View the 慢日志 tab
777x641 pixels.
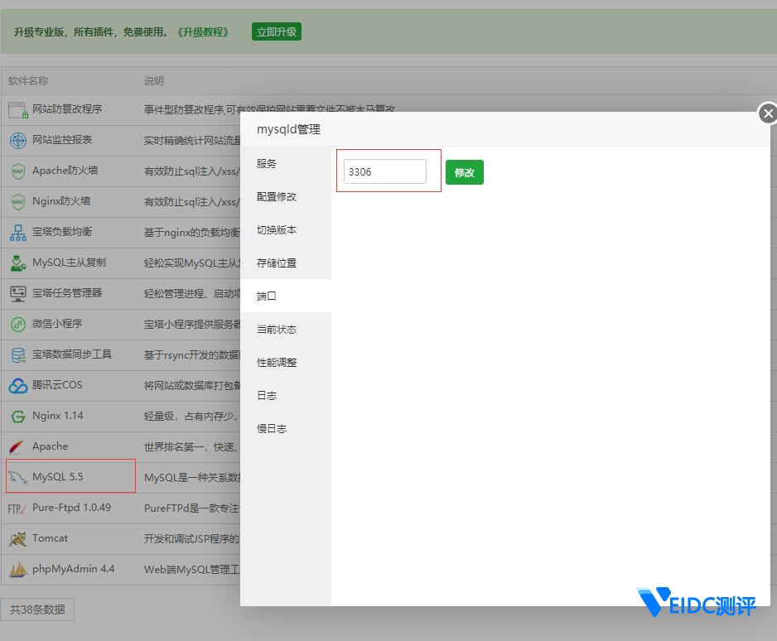[x=272, y=429]
